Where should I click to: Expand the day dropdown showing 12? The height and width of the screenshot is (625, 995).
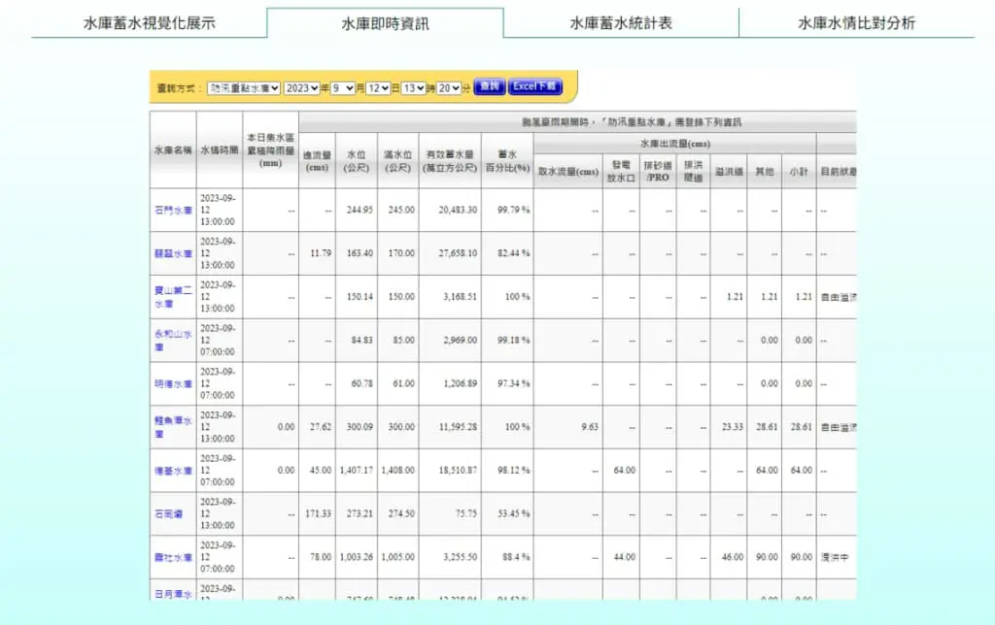coord(378,88)
